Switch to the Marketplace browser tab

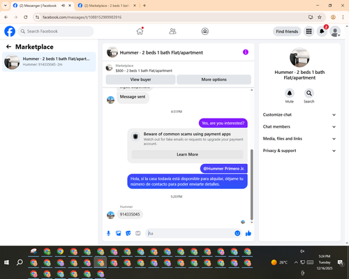tap(106, 6)
